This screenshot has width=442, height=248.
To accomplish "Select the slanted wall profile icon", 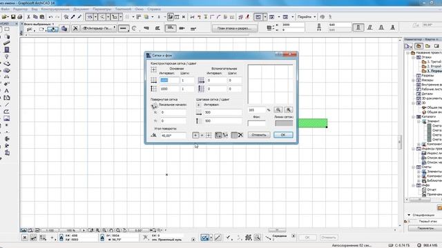I will click(x=370, y=28).
